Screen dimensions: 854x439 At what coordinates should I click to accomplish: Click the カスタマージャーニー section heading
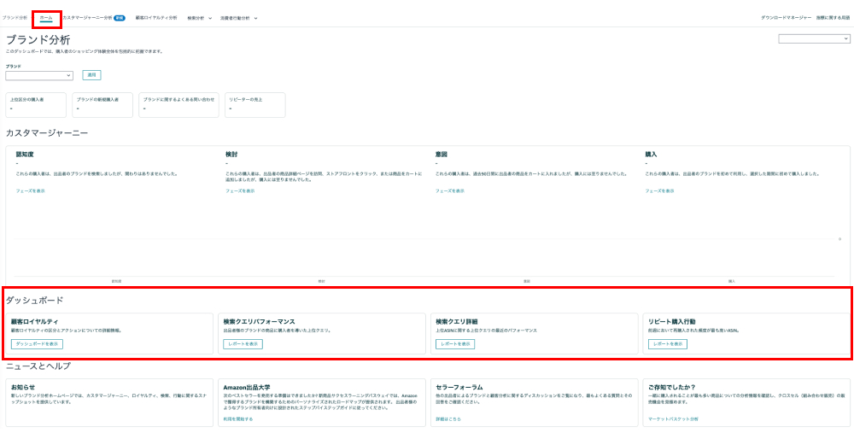point(47,133)
